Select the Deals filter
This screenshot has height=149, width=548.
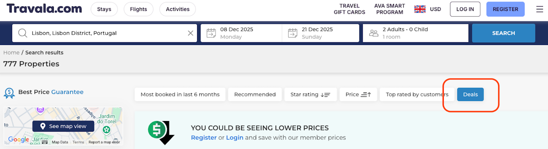pyautogui.click(x=470, y=94)
